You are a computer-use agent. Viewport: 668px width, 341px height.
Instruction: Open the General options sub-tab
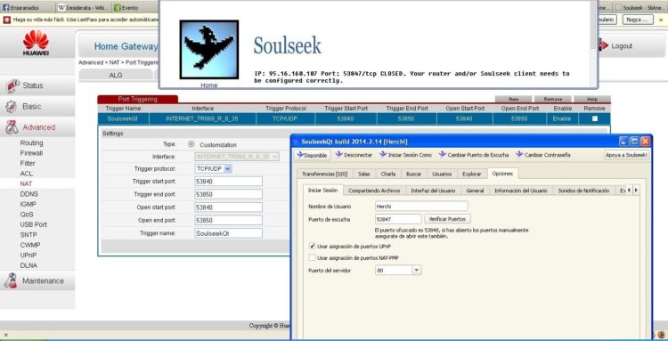[475, 191]
